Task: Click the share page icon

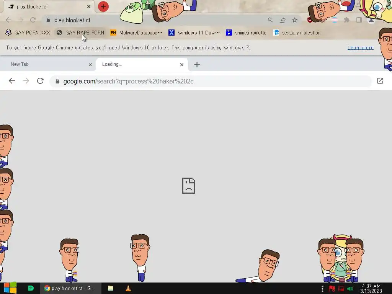Action: (283, 20)
